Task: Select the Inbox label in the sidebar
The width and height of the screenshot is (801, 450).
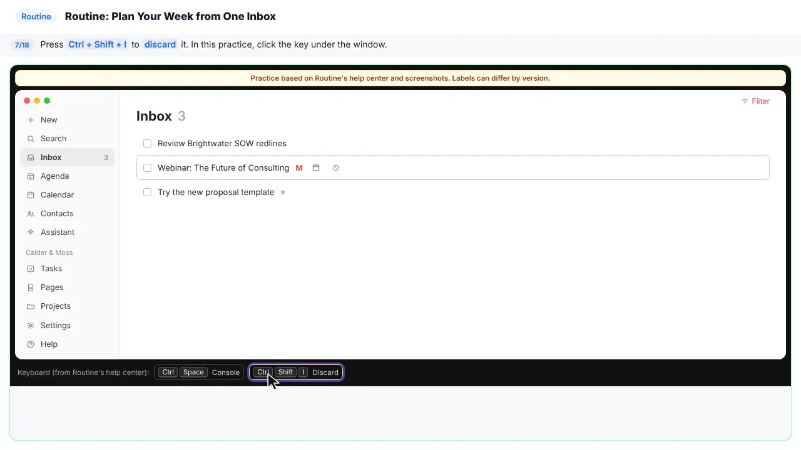Action: 51,157
